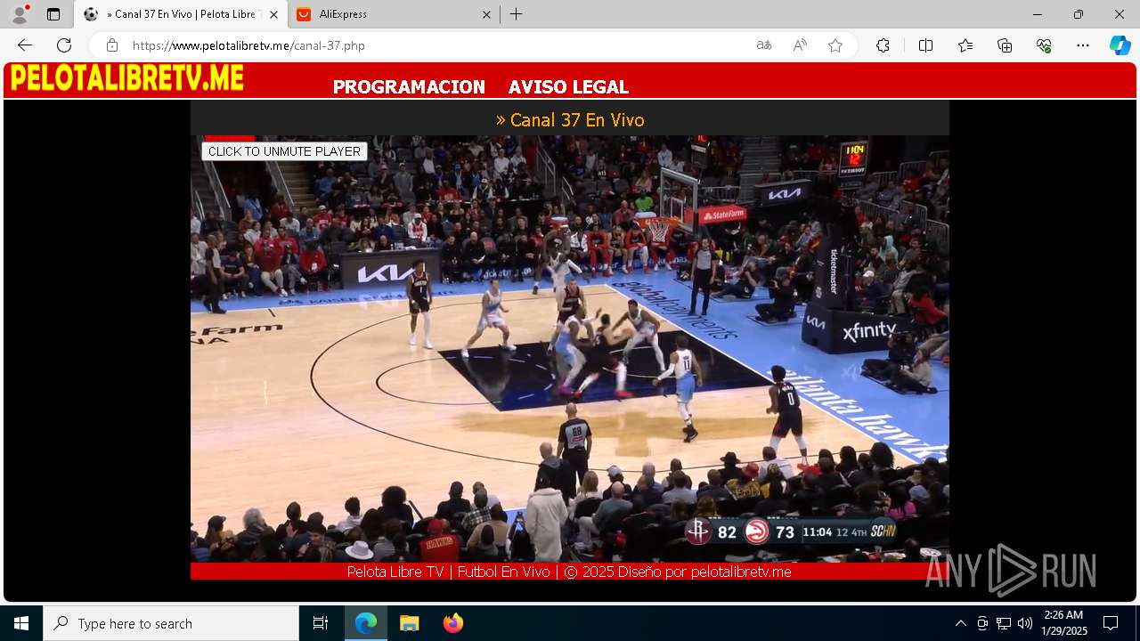The image size is (1140, 641).
Task: Open the Windows Start menu
Action: (21, 623)
